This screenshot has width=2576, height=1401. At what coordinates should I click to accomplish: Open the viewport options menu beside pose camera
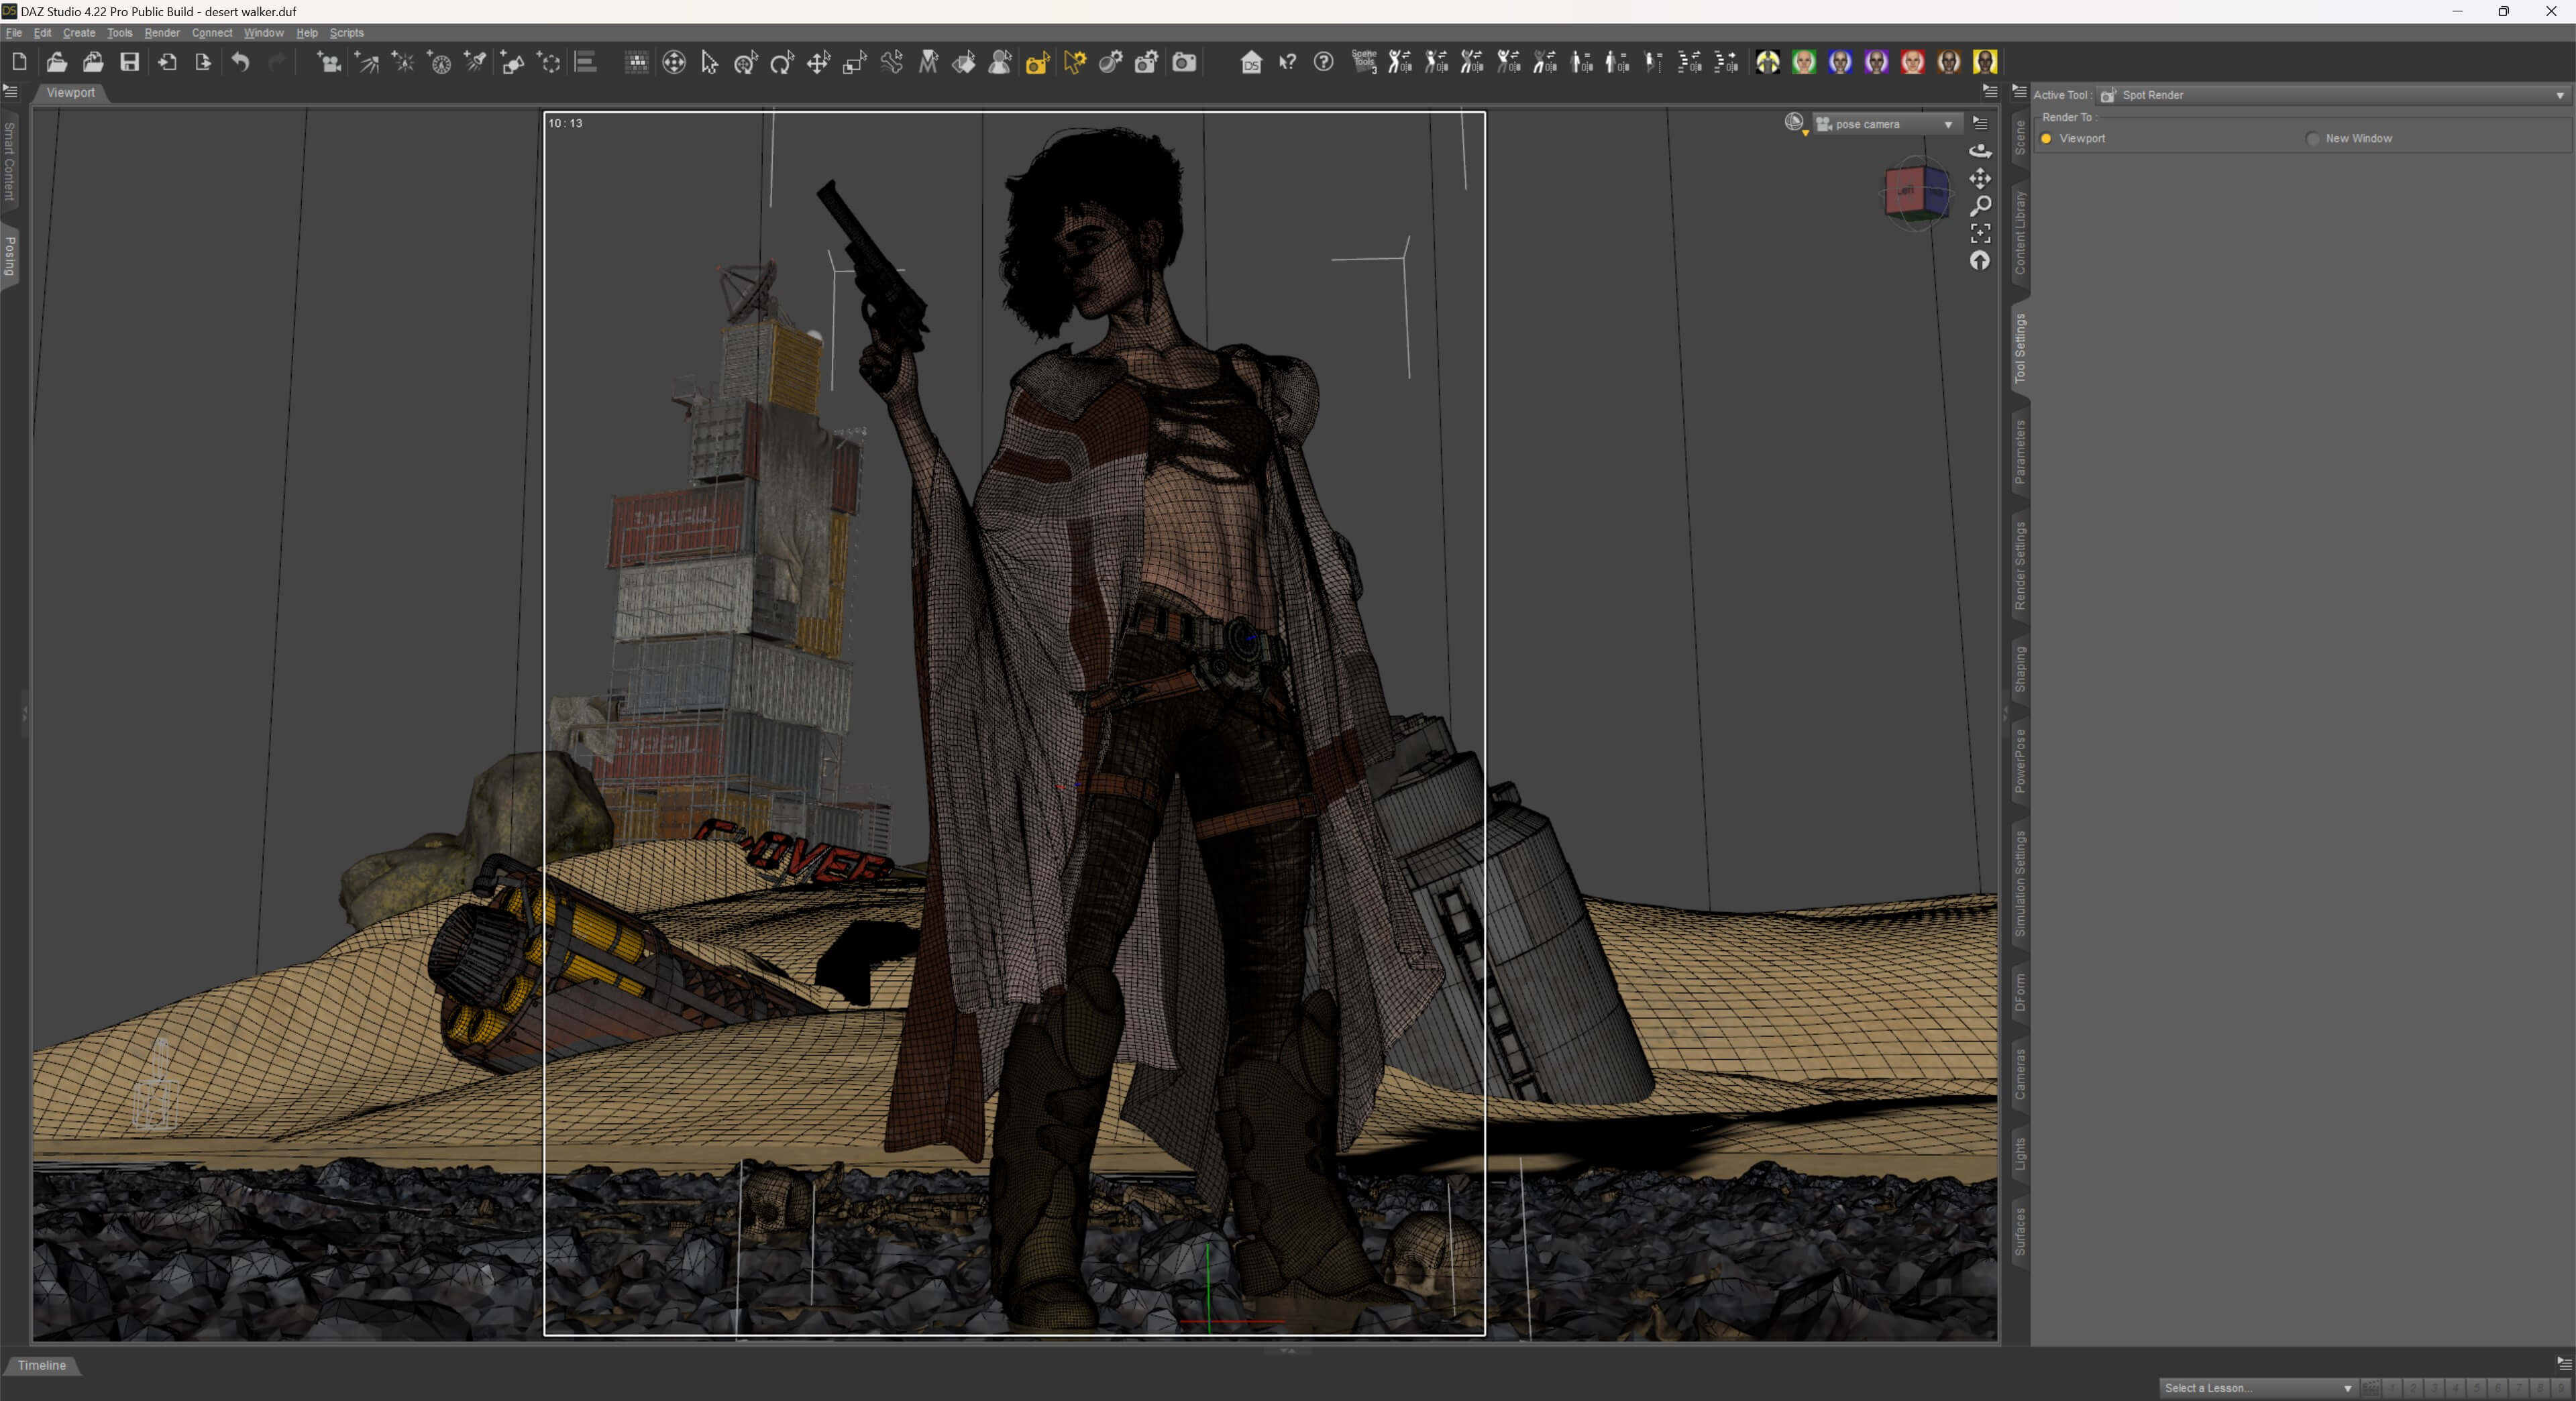click(1980, 123)
